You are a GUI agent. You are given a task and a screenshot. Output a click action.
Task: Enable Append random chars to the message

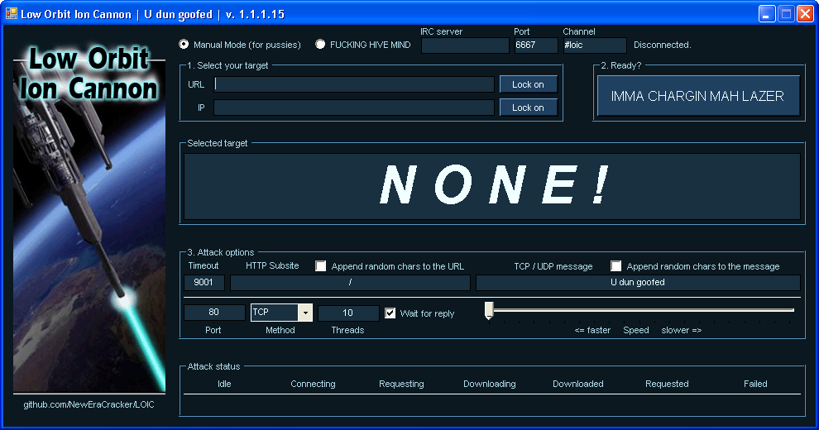pos(615,266)
